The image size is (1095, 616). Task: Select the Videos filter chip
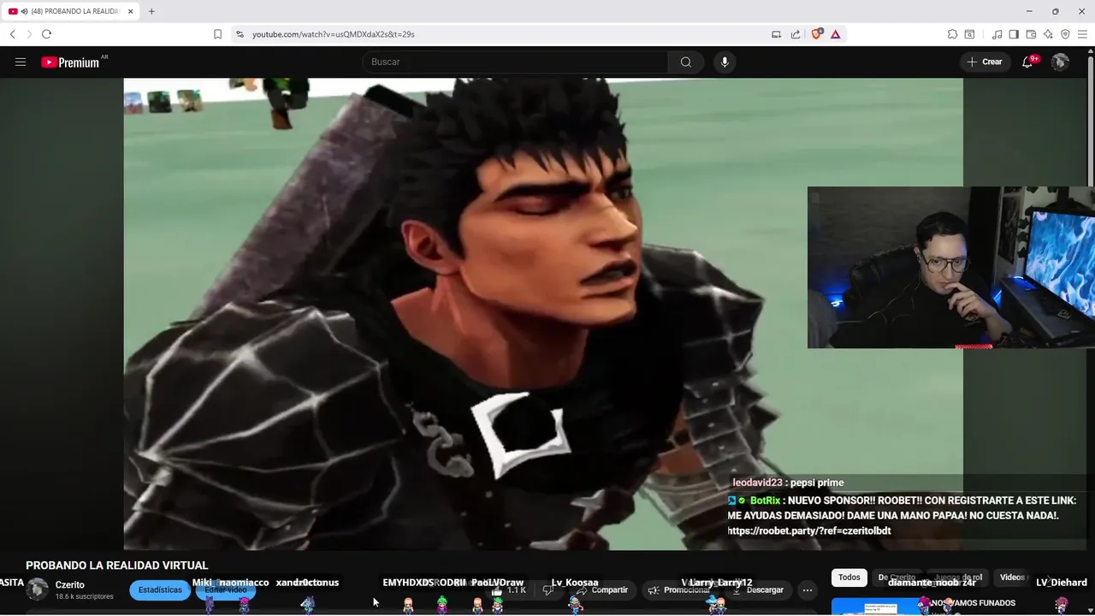1013,577
